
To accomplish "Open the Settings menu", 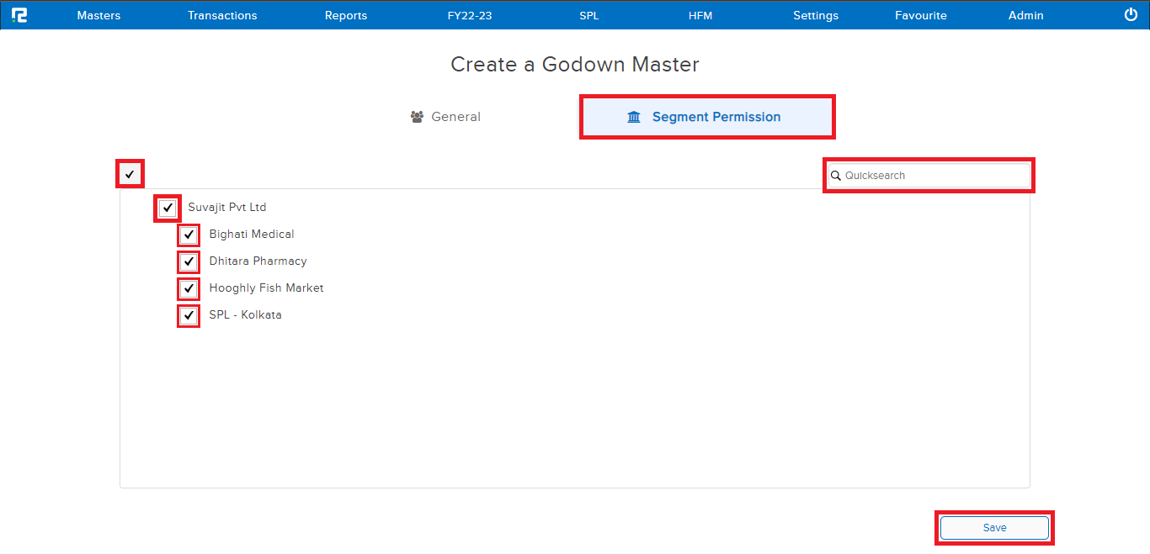I will [816, 15].
